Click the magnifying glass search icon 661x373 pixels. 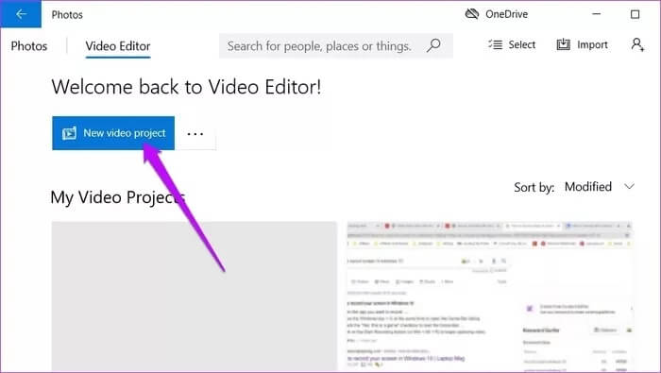(x=433, y=45)
